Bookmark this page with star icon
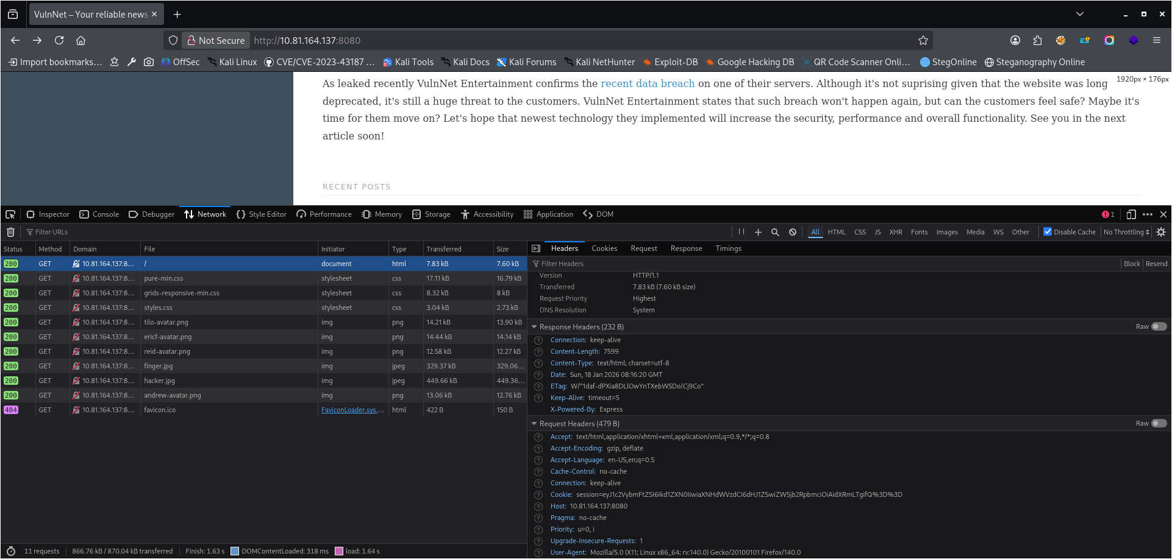Screen dimensions: 1172x559 [x=923, y=41]
